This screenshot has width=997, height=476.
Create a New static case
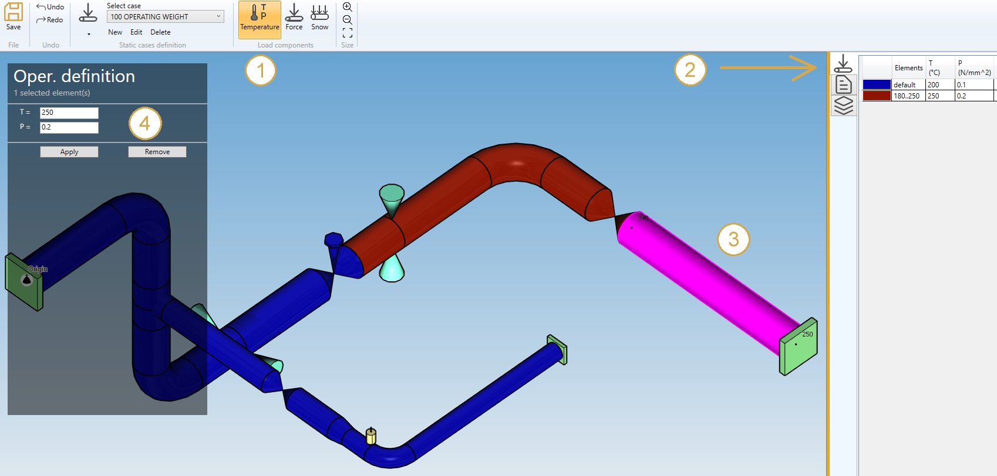click(115, 32)
